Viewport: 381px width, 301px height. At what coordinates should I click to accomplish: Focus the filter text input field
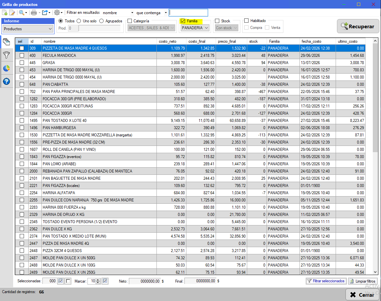coord(188,12)
